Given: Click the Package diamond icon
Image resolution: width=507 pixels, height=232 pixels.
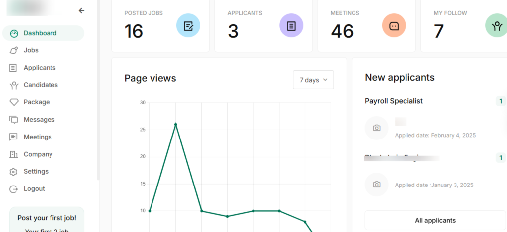Looking at the screenshot, I should pos(14,102).
